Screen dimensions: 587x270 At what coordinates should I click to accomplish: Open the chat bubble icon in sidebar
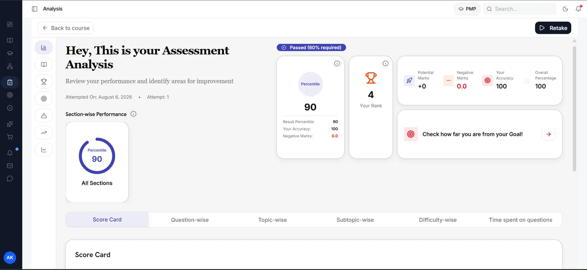click(10, 179)
